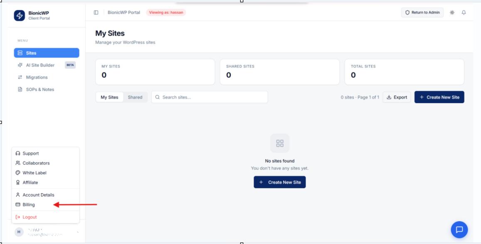Click the SOPs & Notes document icon
This screenshot has height=244, width=481.
pos(20,89)
